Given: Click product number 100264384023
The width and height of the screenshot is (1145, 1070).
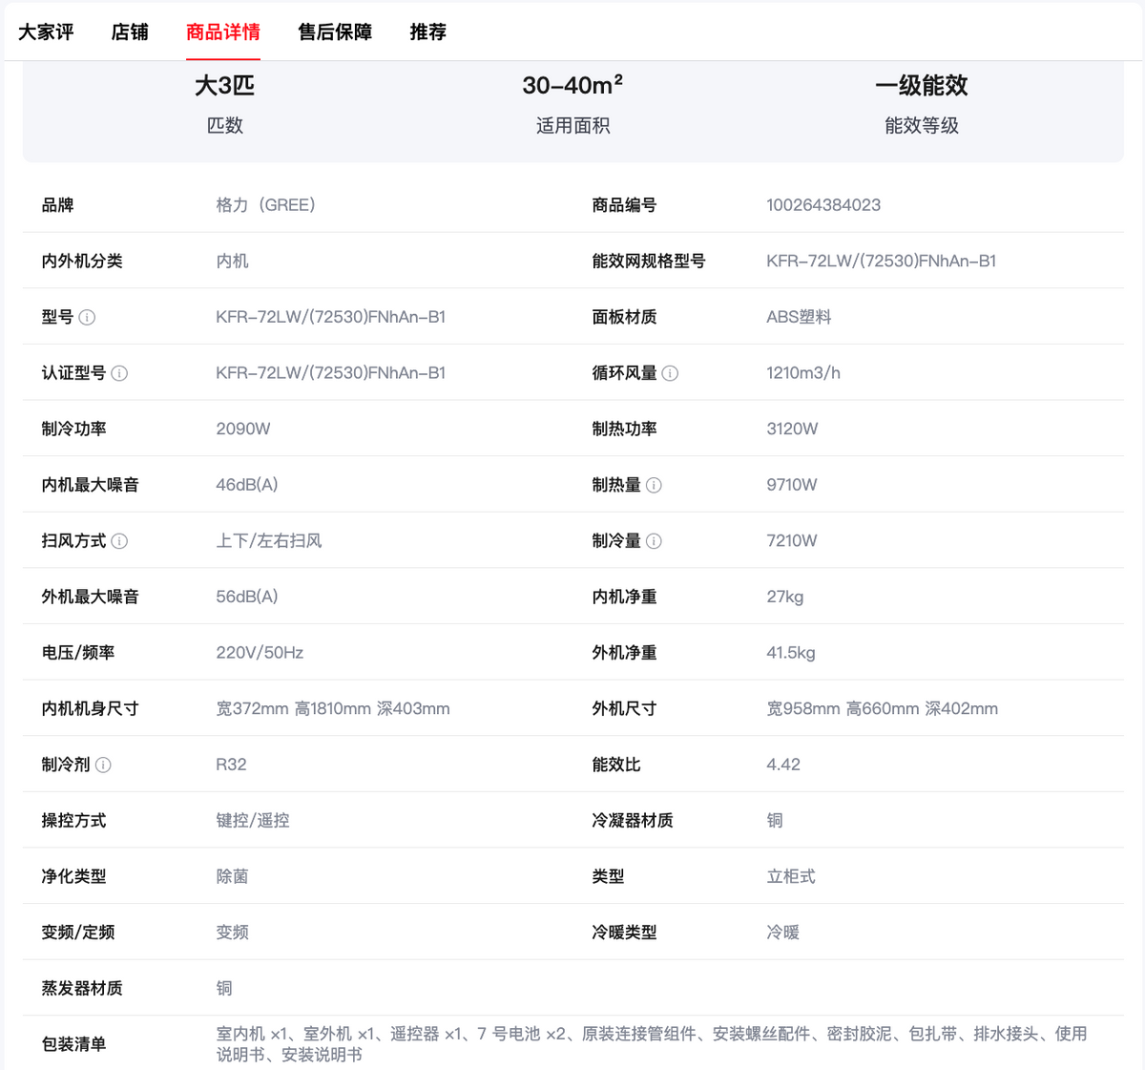Looking at the screenshot, I should (x=823, y=205).
